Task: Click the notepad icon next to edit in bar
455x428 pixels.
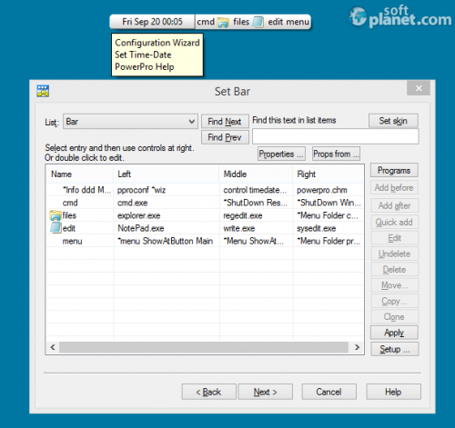Action: click(258, 22)
